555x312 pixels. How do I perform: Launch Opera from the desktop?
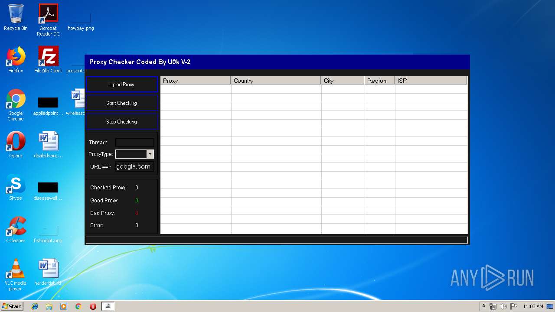16,145
